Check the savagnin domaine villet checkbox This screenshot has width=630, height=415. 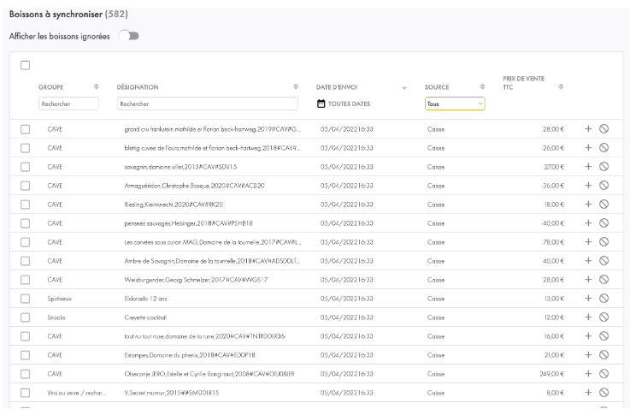[26, 167]
